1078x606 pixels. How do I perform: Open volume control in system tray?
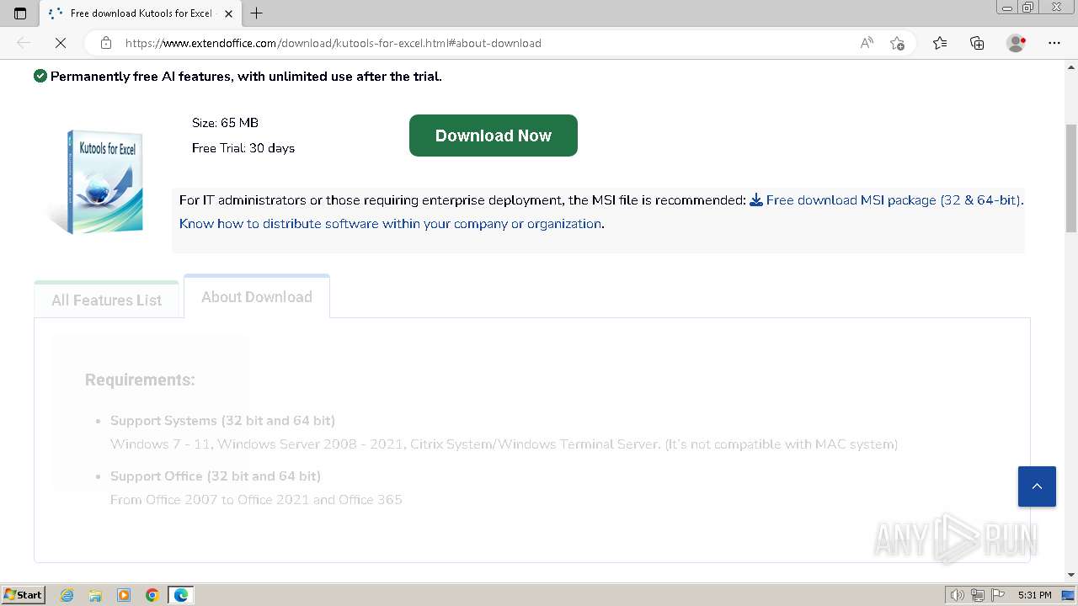(958, 595)
